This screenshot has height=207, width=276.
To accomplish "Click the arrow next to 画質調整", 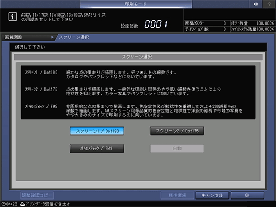I will [52, 37].
